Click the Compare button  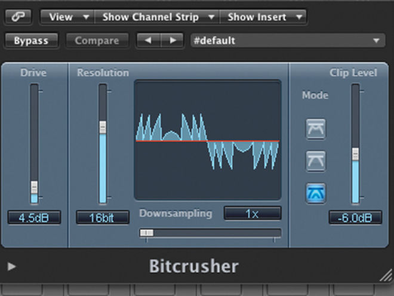(x=97, y=41)
